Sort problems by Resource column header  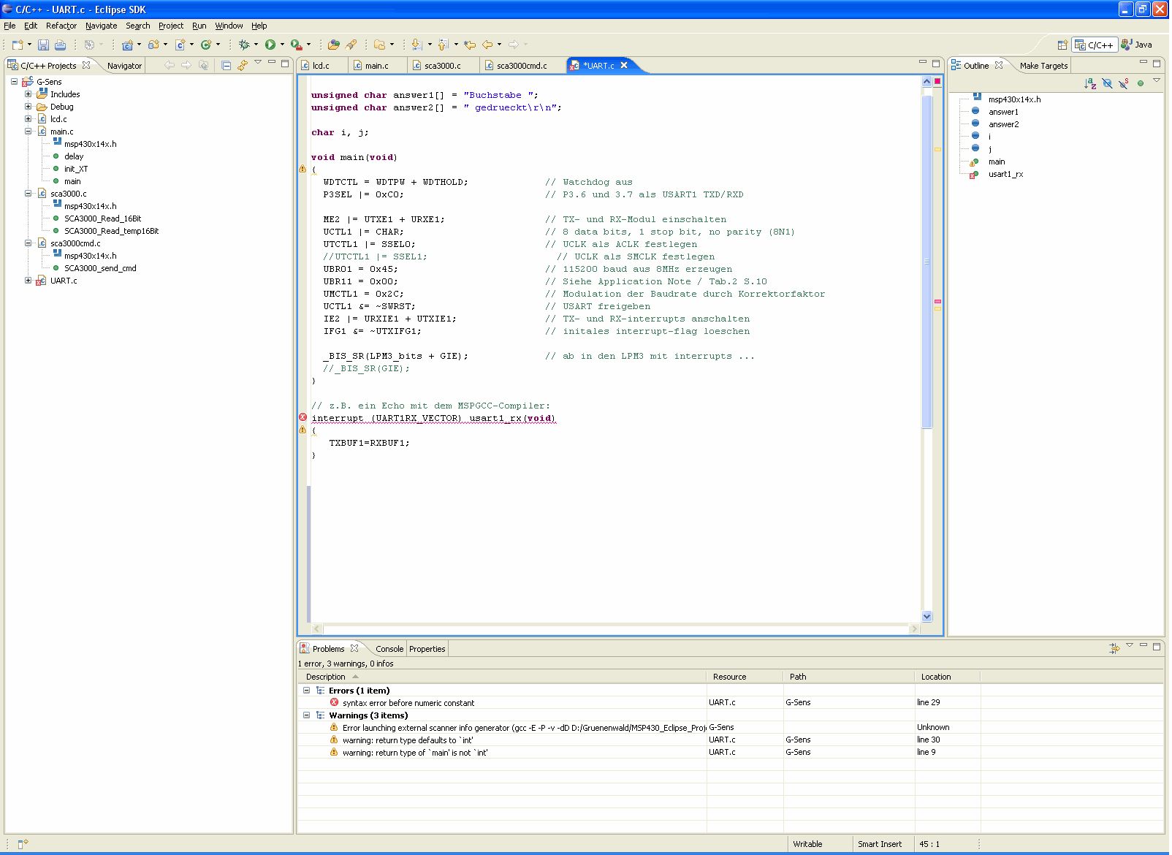pyautogui.click(x=745, y=677)
